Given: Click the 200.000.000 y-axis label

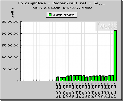Looking at the screenshot, I should [x=10, y=34].
